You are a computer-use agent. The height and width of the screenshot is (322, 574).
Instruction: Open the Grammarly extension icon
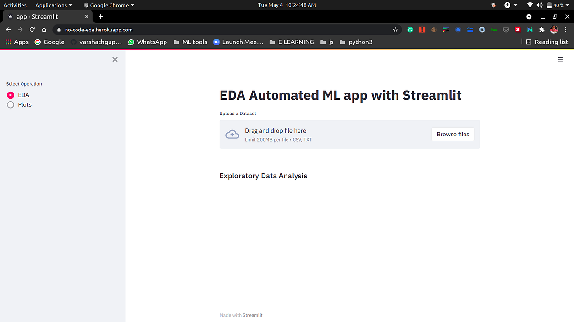(410, 29)
